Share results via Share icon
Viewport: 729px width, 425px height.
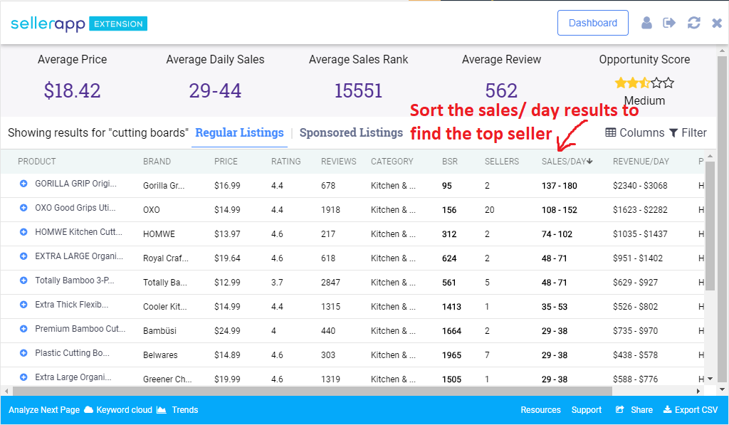(x=634, y=409)
